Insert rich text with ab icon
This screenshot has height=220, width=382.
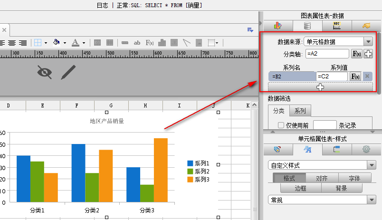[x=137, y=43]
